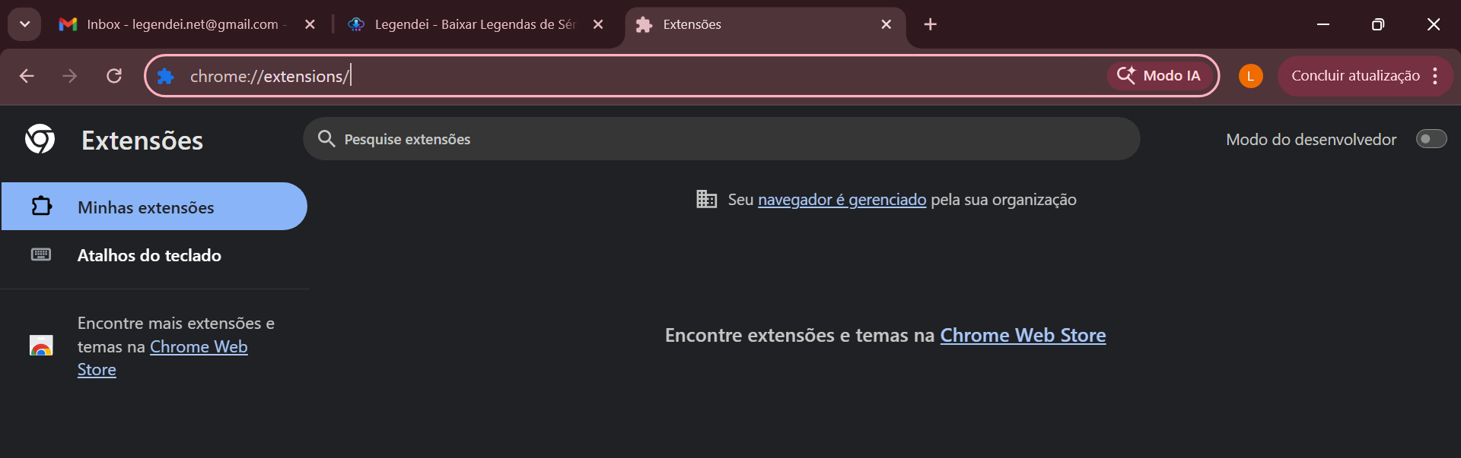The height and width of the screenshot is (458, 1461).
Task: Click the Chrome logo beside Extensões
Action: point(40,140)
